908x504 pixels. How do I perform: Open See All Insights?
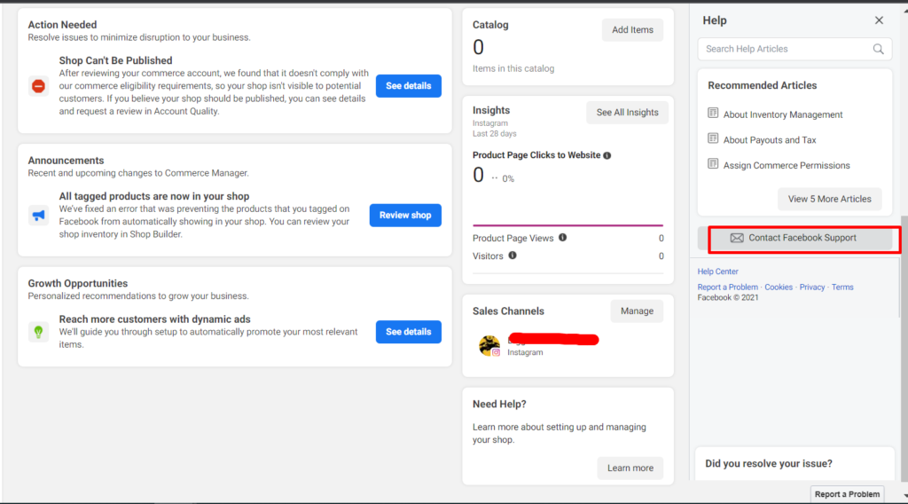pos(627,113)
